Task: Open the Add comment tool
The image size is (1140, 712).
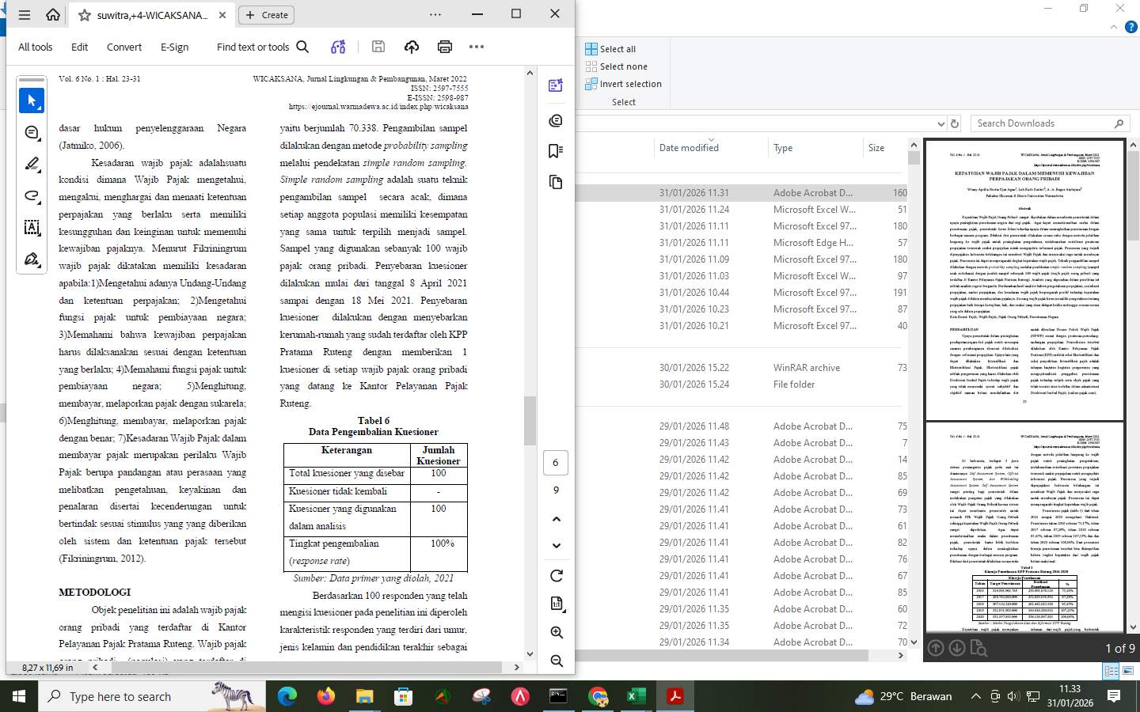Action: [x=31, y=132]
